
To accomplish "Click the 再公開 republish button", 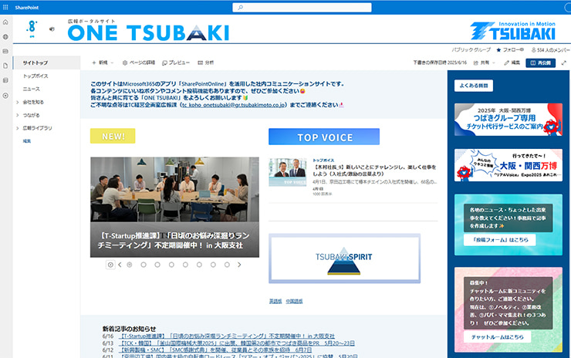I will coord(540,62).
